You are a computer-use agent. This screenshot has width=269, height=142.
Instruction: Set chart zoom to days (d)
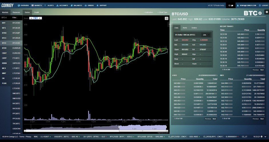[40, 18]
